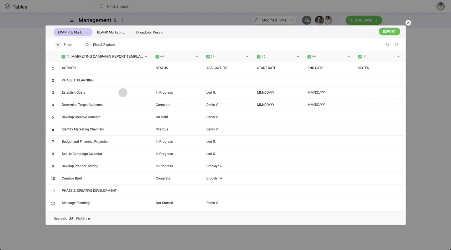Click the green IMPORT button
451x250 pixels.
click(x=389, y=31)
